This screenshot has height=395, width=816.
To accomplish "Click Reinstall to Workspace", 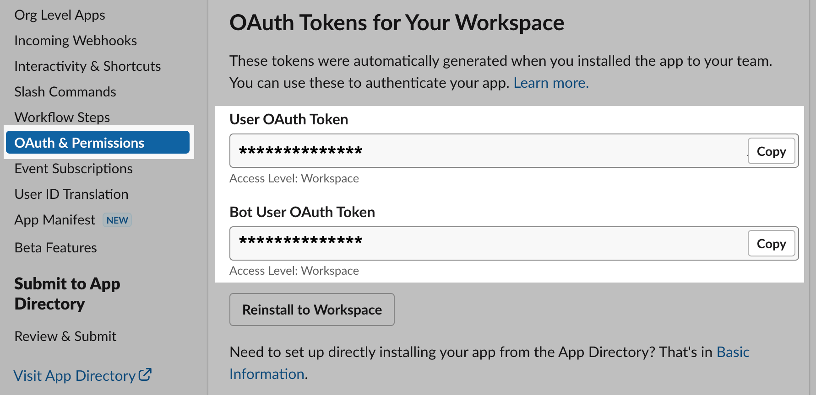I will point(311,310).
